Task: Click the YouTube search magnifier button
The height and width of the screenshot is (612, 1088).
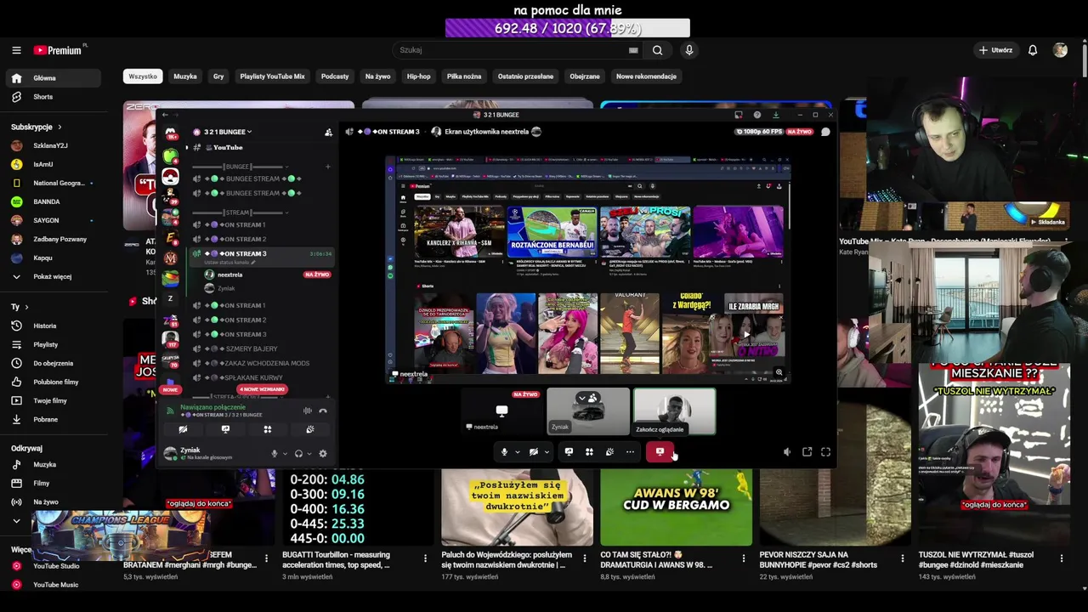Action: click(x=657, y=50)
